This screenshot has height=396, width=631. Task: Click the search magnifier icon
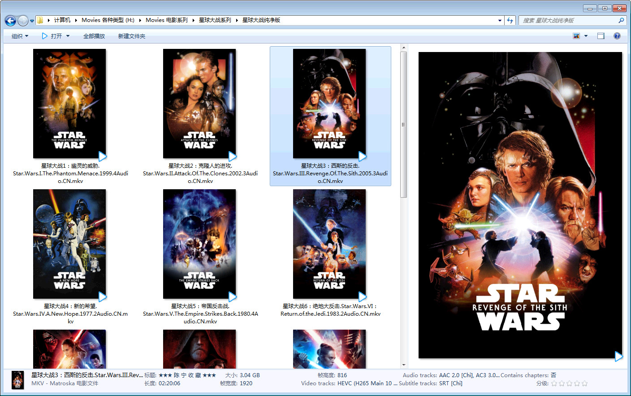click(x=621, y=20)
